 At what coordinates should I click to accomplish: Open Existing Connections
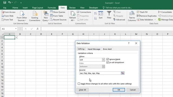35,16
